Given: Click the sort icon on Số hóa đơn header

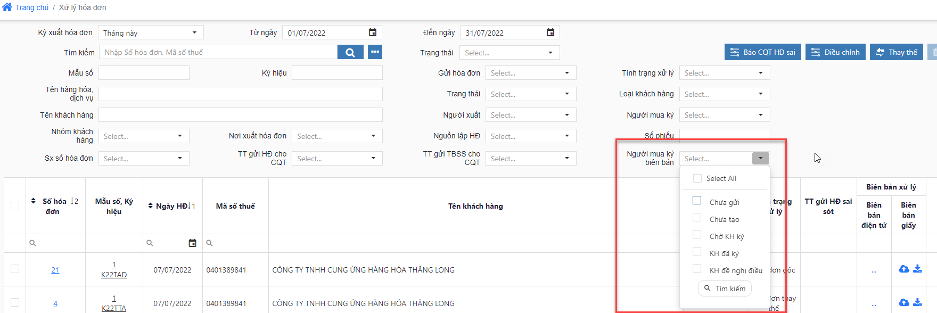Looking at the screenshot, I should pos(33,201).
